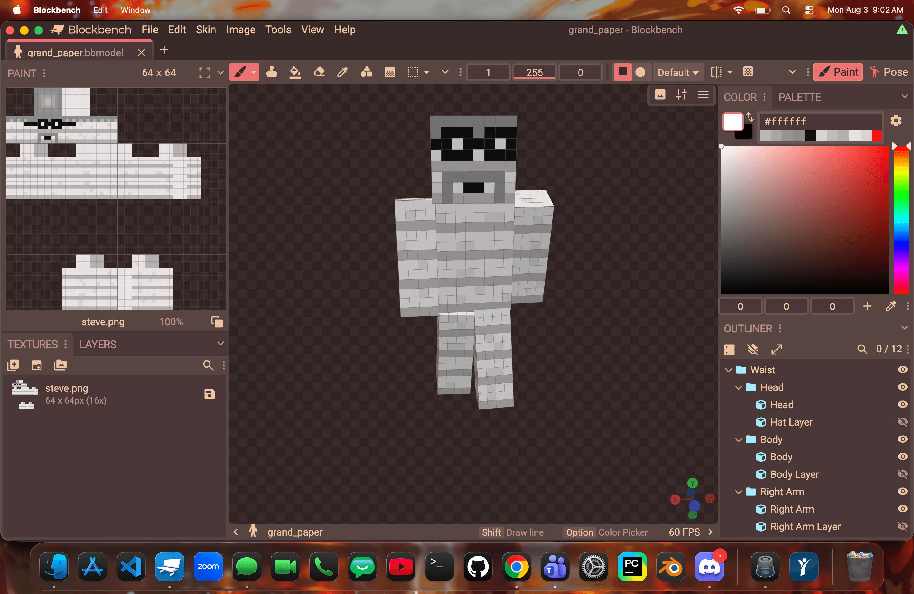Click the round brush shape button
914x594 pixels.
(640, 72)
